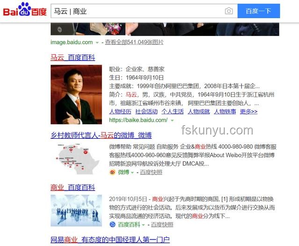Viewport: 299px width, 246px height.
Task: Click 百度快照 beside 微博
Action: tap(151, 172)
